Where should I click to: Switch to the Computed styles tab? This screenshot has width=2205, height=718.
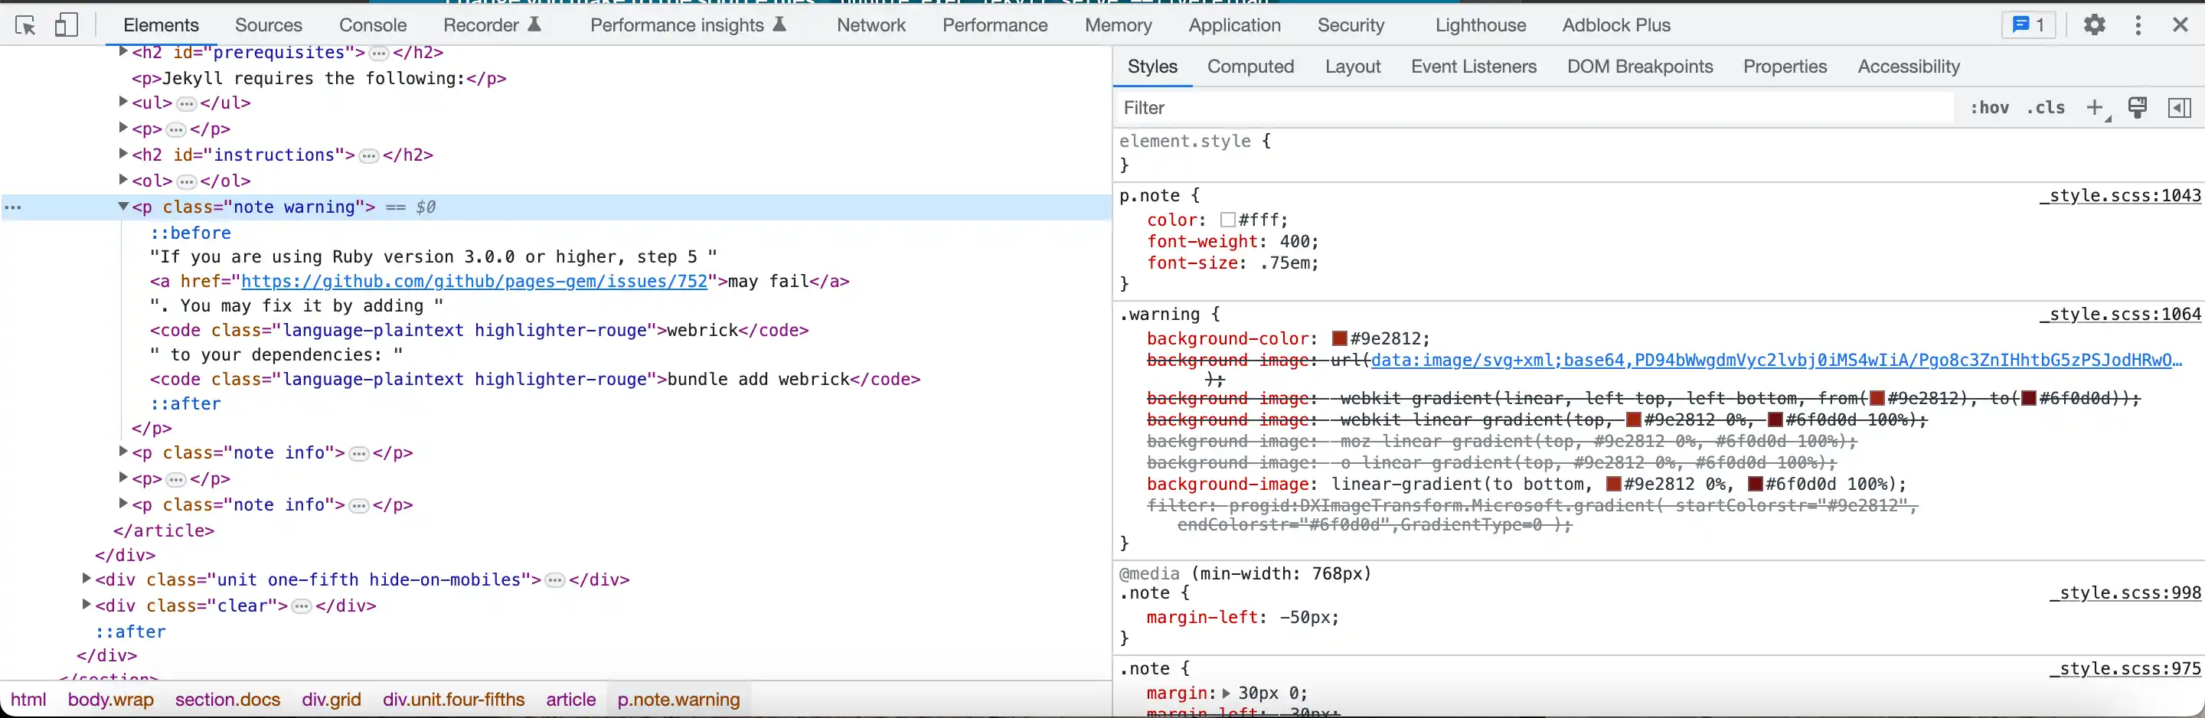click(x=1250, y=67)
